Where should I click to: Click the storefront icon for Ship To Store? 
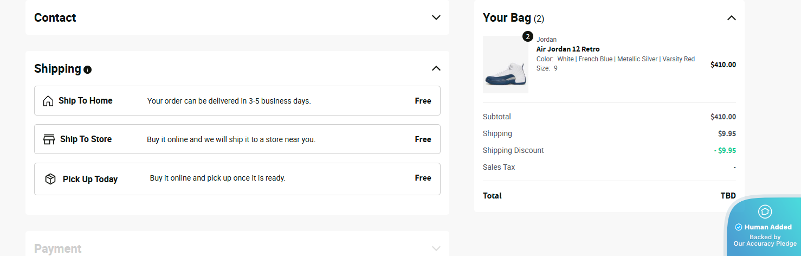click(x=49, y=139)
